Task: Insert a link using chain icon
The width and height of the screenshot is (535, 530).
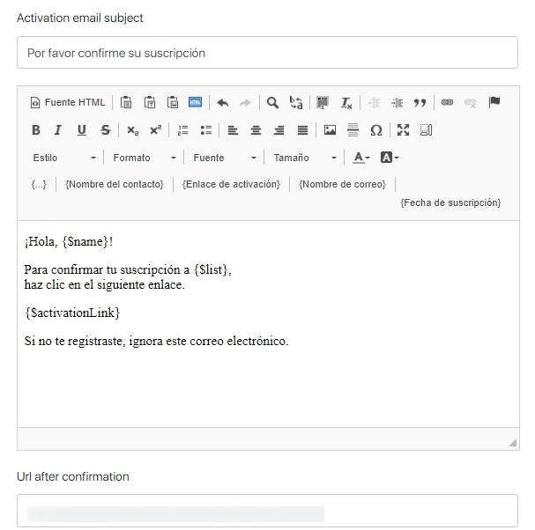Action: 447,102
